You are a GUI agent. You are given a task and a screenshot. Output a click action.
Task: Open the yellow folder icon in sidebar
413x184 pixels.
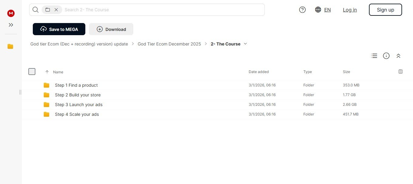pos(10,46)
